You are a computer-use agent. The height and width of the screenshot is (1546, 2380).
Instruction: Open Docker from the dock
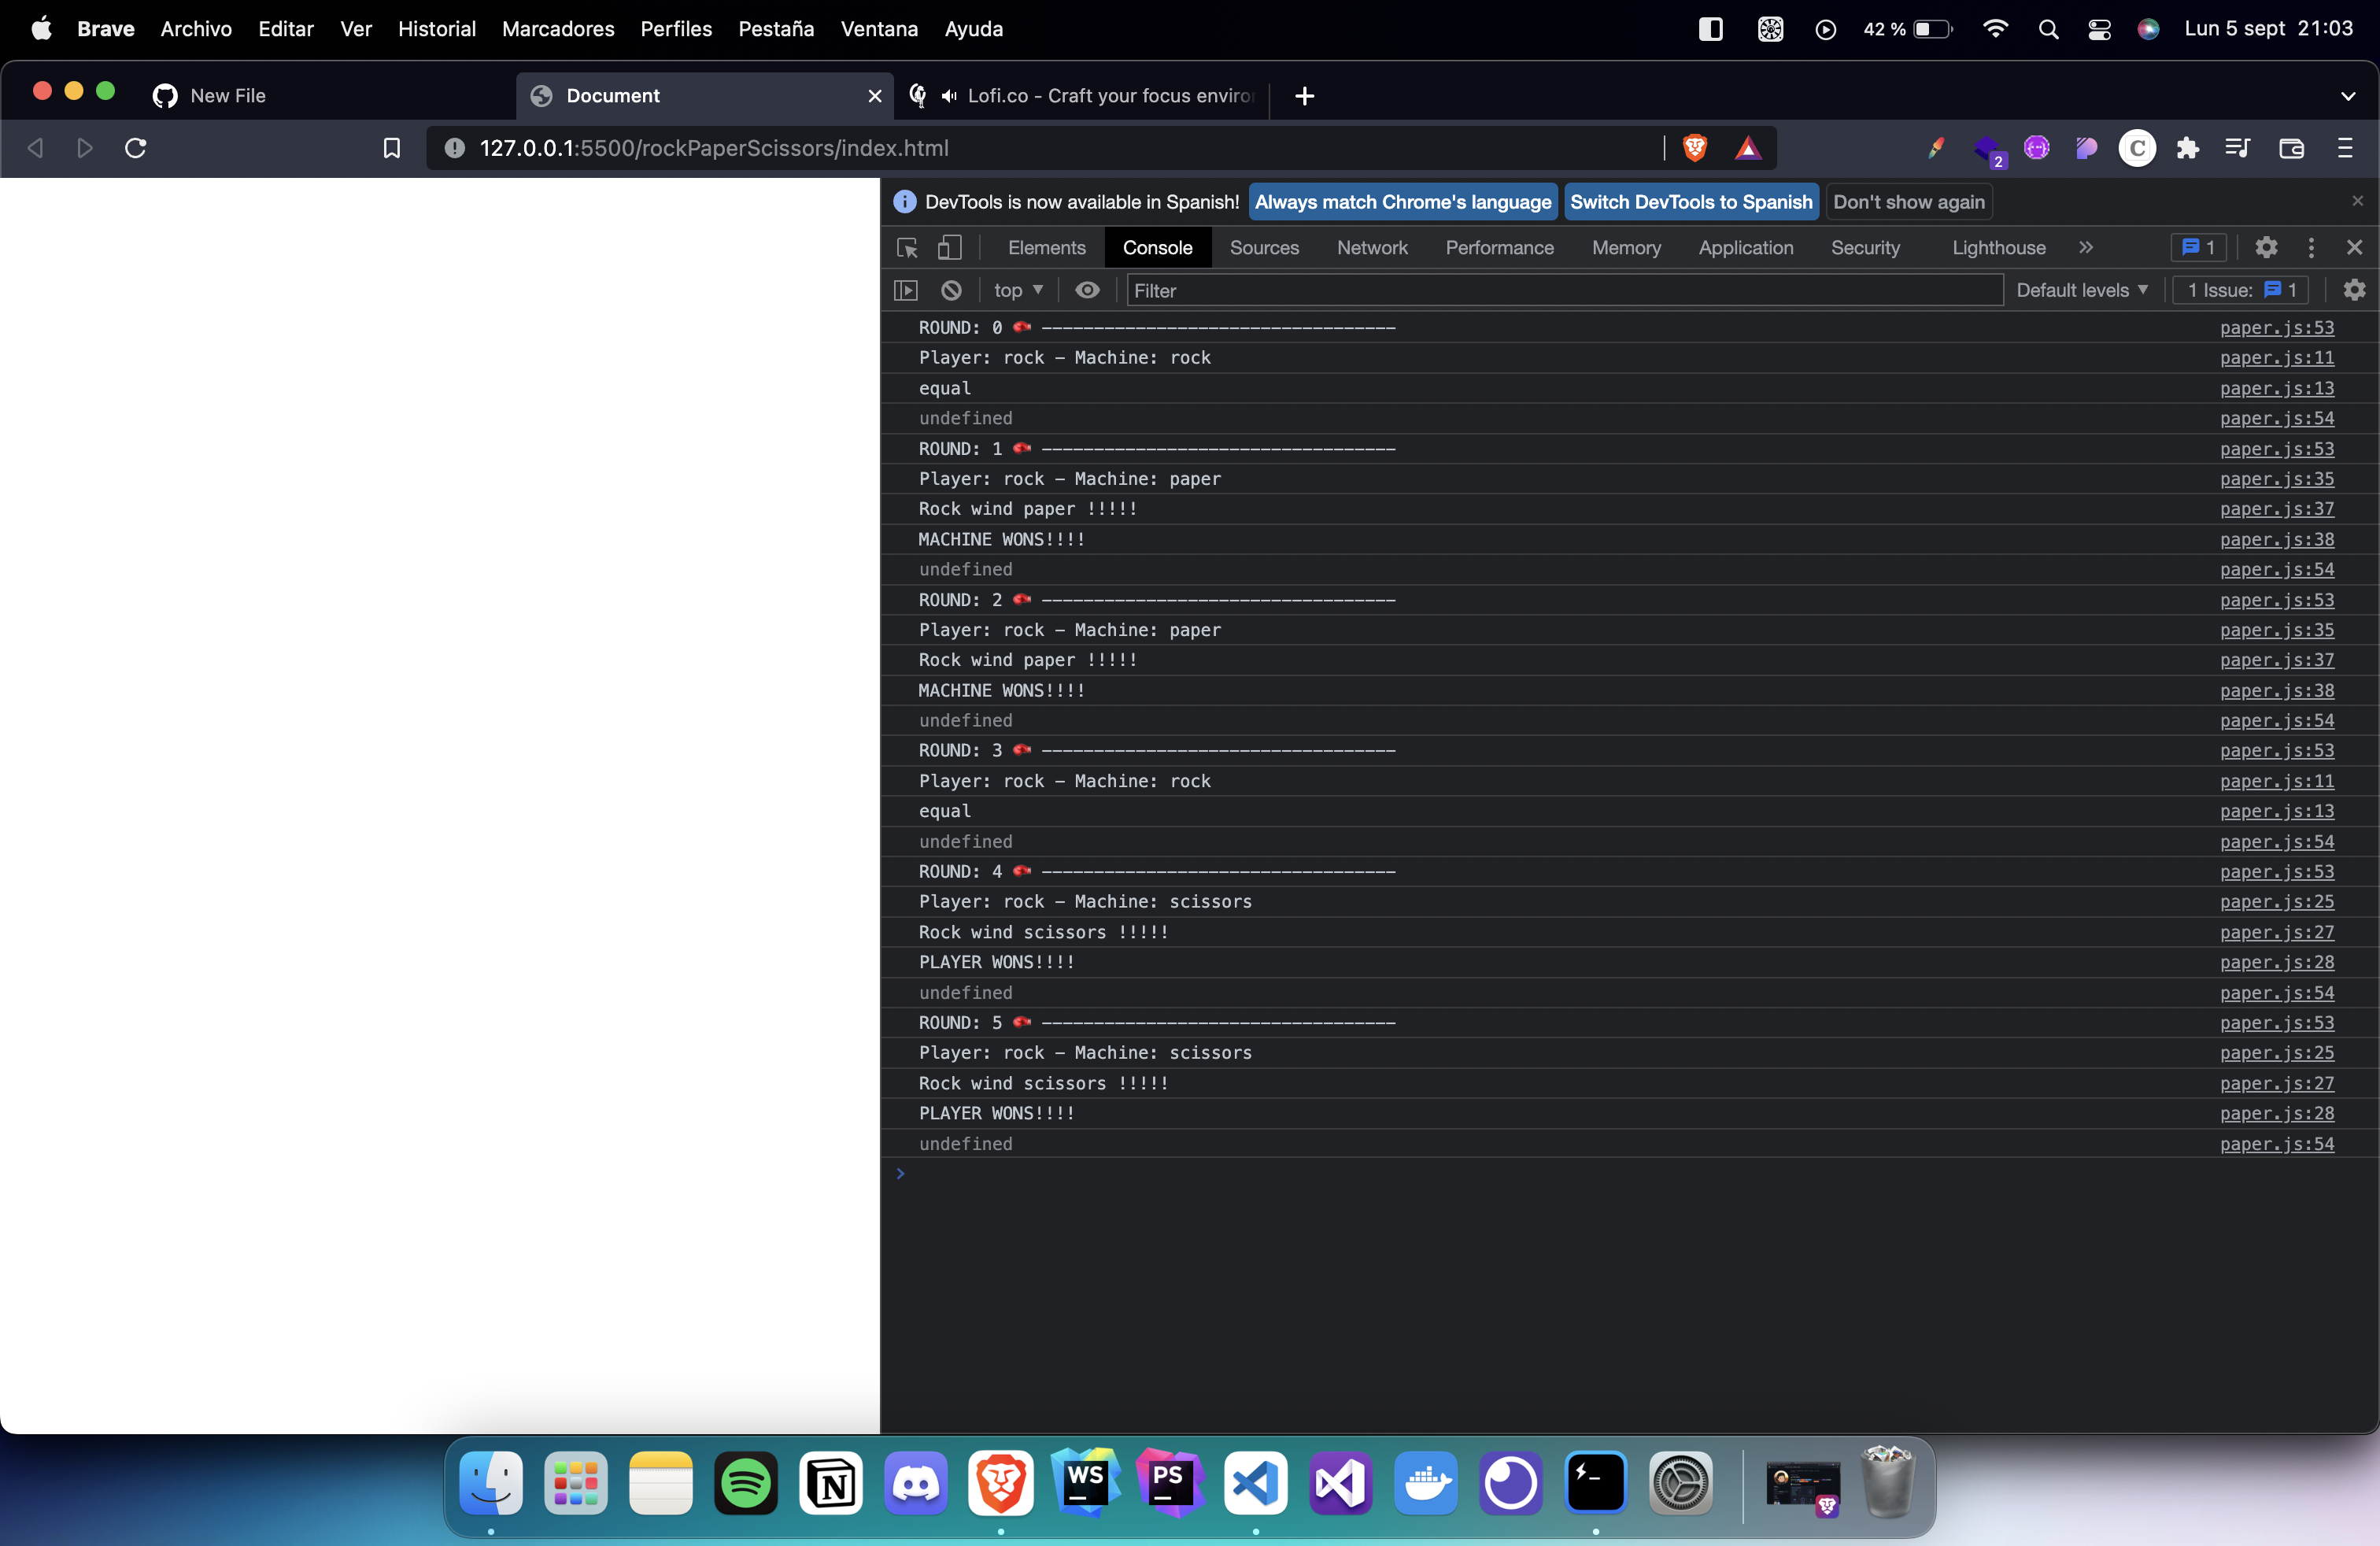(x=1426, y=1483)
